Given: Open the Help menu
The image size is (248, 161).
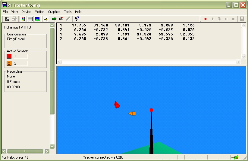Looking at the screenshot, I should tap(78, 12).
